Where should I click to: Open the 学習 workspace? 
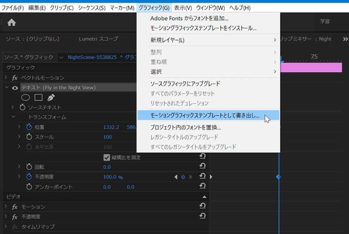325,22
